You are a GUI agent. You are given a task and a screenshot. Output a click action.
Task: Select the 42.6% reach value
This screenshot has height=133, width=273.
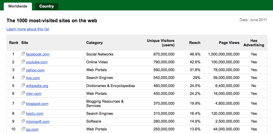point(195,62)
